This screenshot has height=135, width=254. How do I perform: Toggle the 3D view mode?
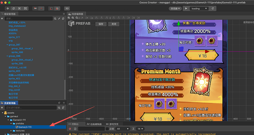[x=67, y=8]
